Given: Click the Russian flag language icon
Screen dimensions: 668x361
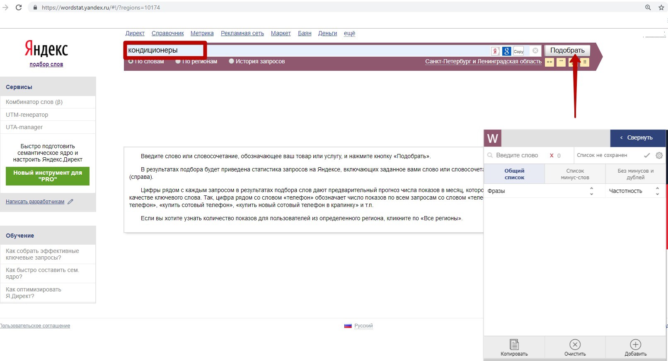Looking at the screenshot, I should coord(348,326).
